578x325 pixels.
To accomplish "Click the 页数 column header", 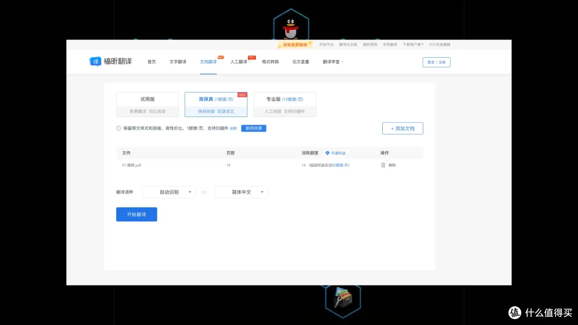I will pyautogui.click(x=230, y=153).
